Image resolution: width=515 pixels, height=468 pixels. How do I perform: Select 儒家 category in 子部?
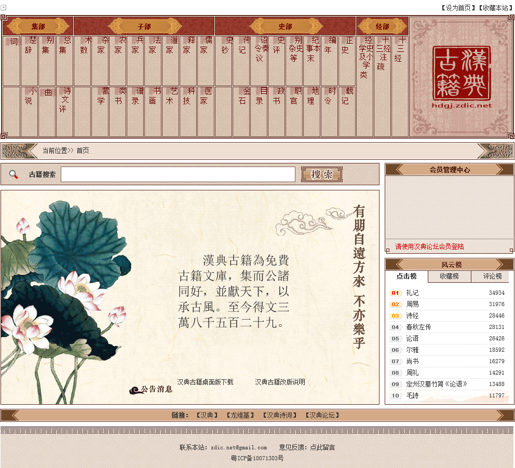click(206, 46)
